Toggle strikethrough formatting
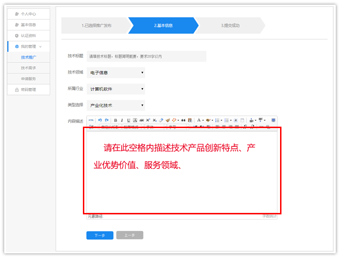Image resolution: width=340 pixels, height=258 pixels. [141, 120]
